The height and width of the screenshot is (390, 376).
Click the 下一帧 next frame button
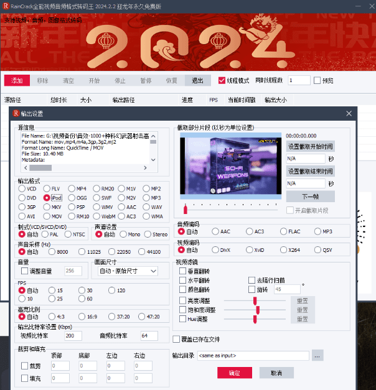[311, 197]
